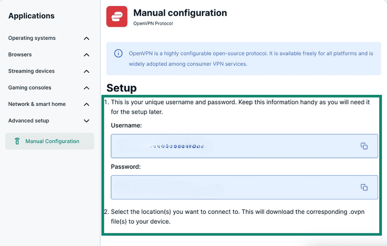Image resolution: width=387 pixels, height=246 pixels.
Task: Click step 1 unique username instruction text
Action: click(240, 107)
